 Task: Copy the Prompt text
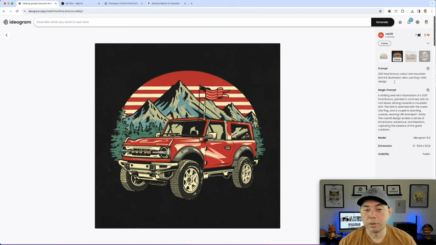point(428,68)
